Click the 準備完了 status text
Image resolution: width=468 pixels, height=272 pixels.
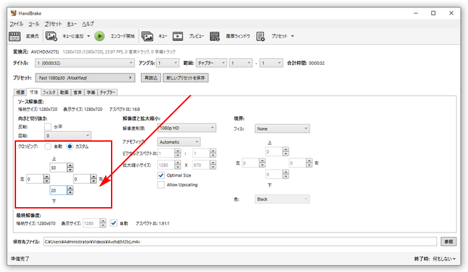click(x=20, y=259)
